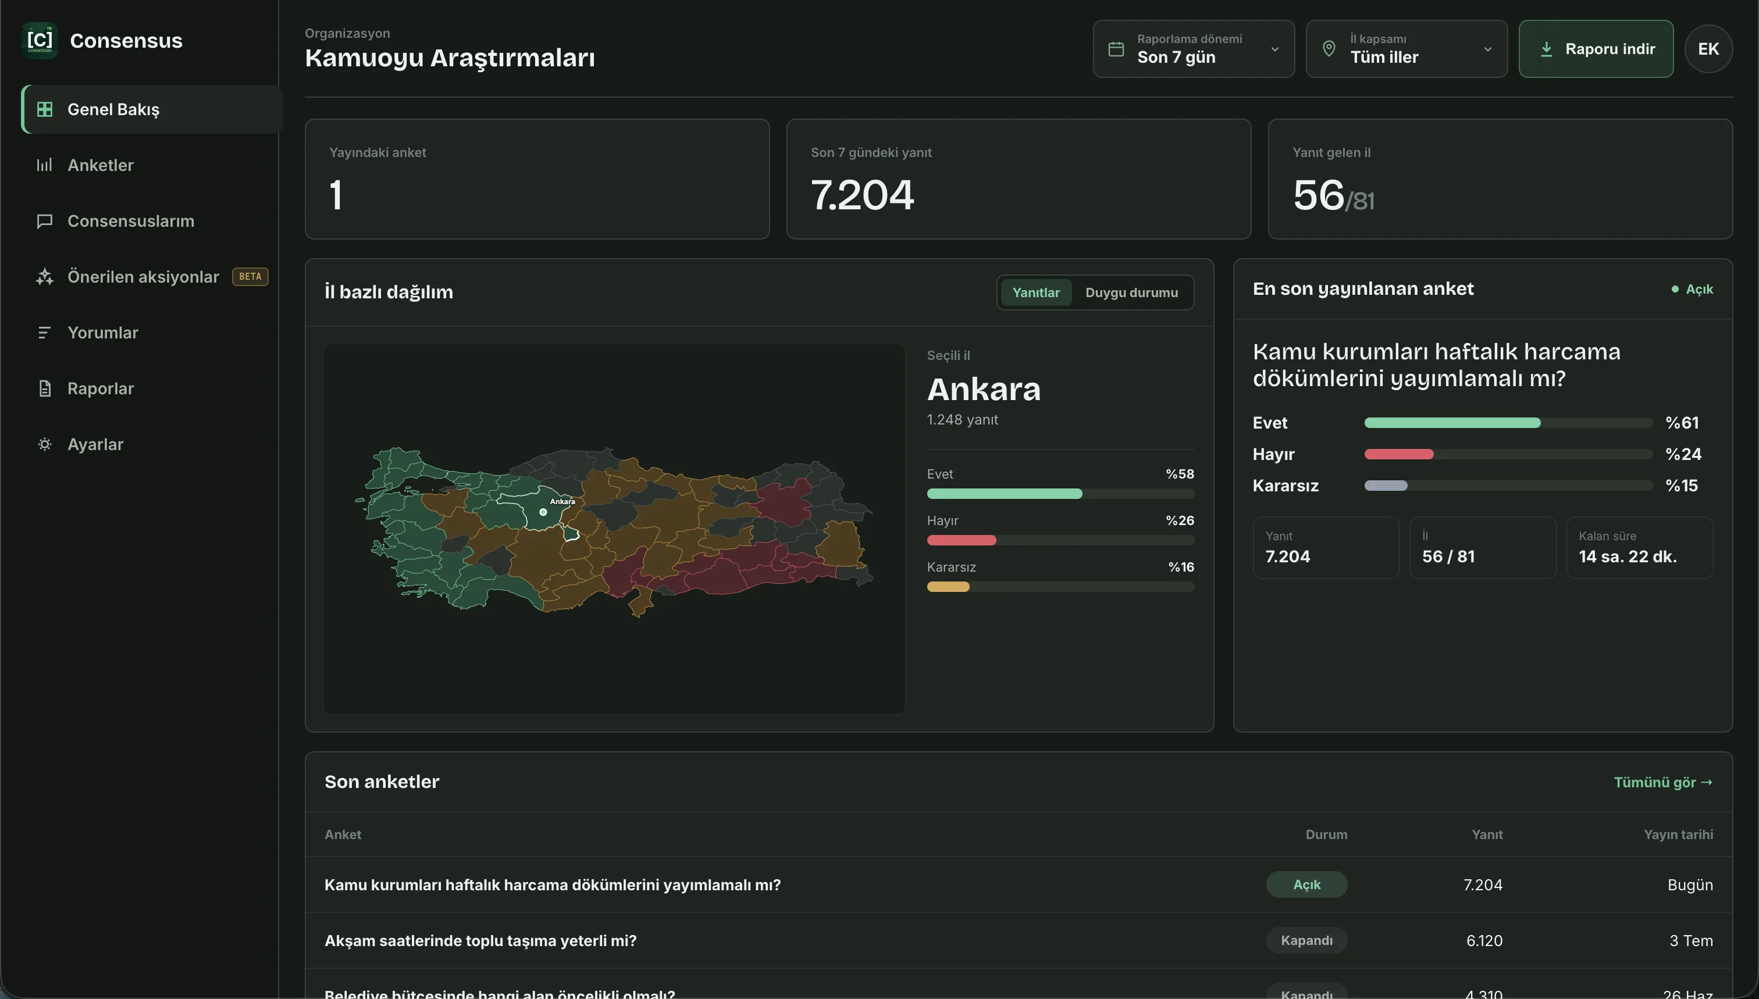Click the survey question heading in right panel
This screenshot has height=999, width=1759.
[x=1436, y=365]
